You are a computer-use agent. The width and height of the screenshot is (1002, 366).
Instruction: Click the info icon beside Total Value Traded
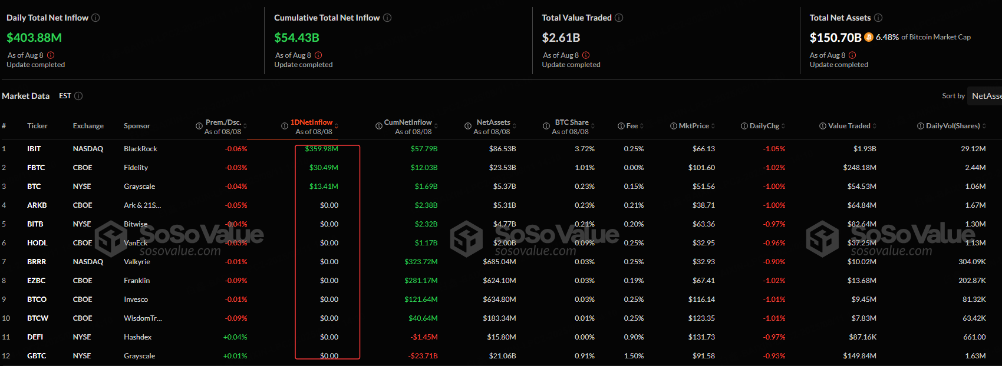[x=619, y=18]
